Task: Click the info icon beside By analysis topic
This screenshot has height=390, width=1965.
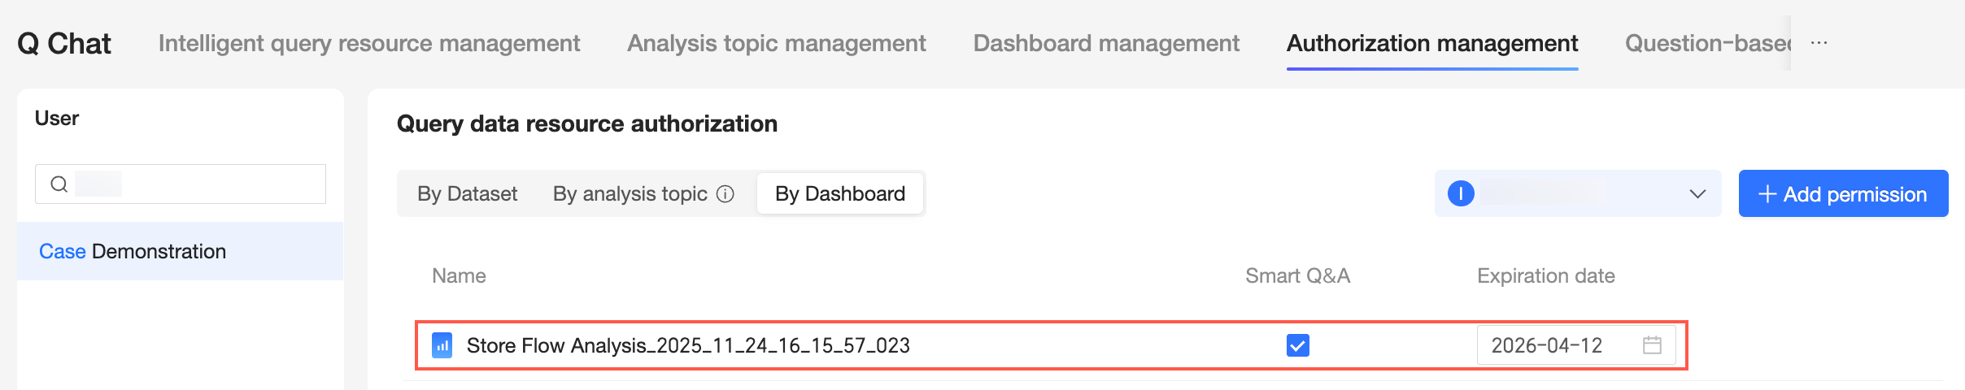Action: (725, 194)
